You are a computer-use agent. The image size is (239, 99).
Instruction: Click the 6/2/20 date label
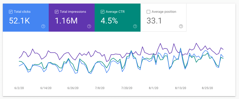(x=19, y=88)
